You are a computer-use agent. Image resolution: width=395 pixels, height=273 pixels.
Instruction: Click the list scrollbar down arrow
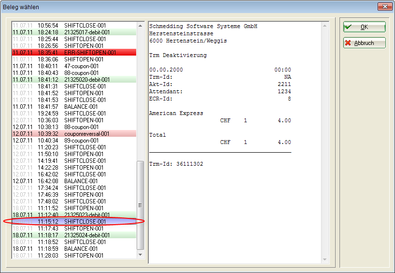pyautogui.click(x=141, y=254)
